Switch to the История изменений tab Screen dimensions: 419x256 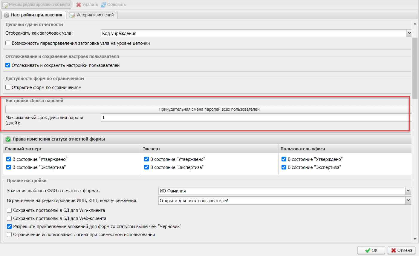click(x=95, y=15)
